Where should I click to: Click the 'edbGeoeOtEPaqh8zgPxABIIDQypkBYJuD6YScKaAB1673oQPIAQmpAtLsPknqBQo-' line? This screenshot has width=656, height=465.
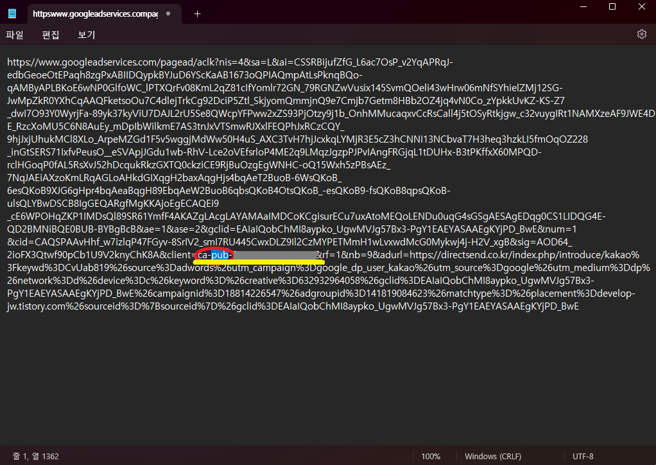coord(184,75)
